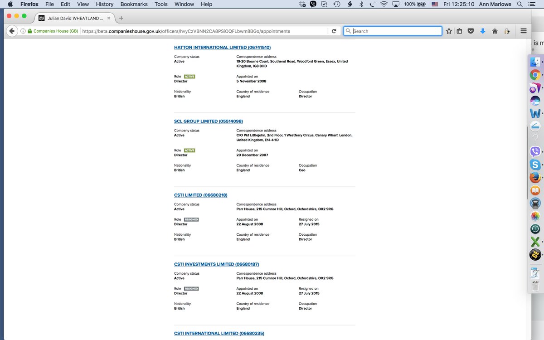Open CSTI LIMITED (06680218) link
This screenshot has height=340, width=544.
coord(201,195)
